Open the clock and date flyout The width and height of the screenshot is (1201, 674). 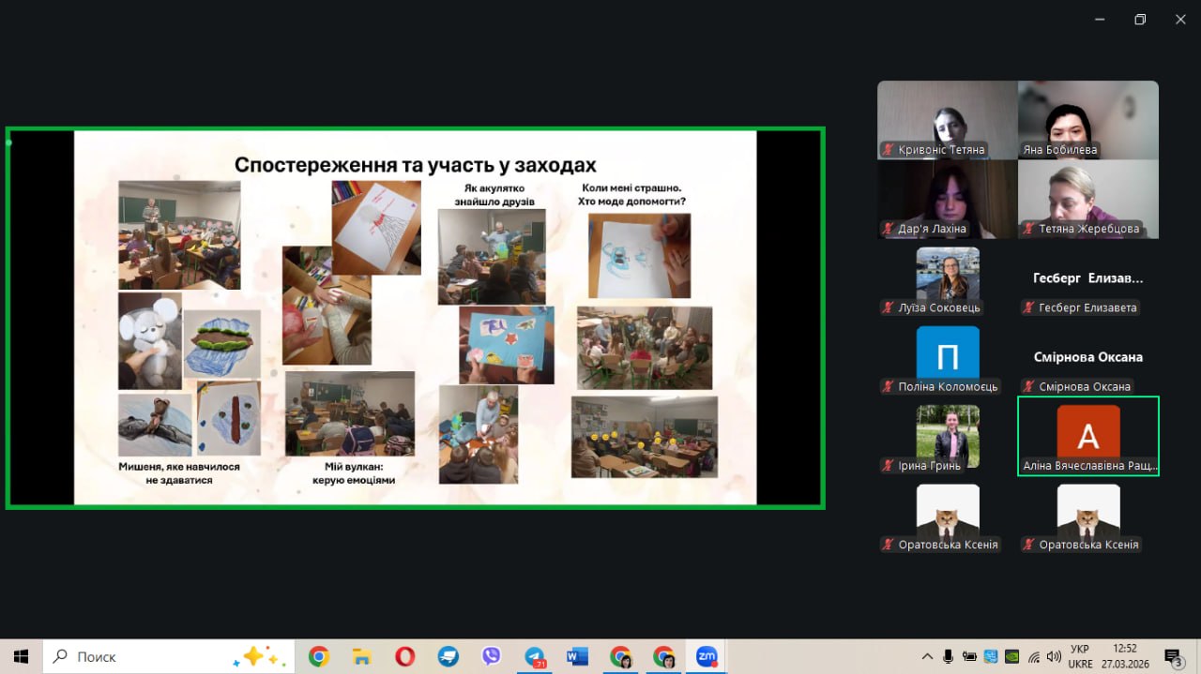(x=1125, y=656)
